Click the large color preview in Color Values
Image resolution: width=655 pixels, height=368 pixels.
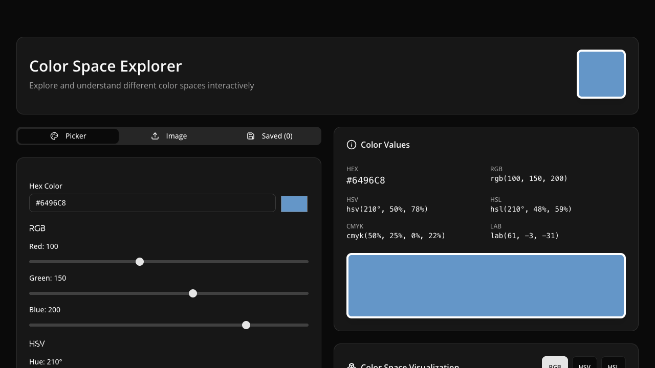[x=486, y=286]
